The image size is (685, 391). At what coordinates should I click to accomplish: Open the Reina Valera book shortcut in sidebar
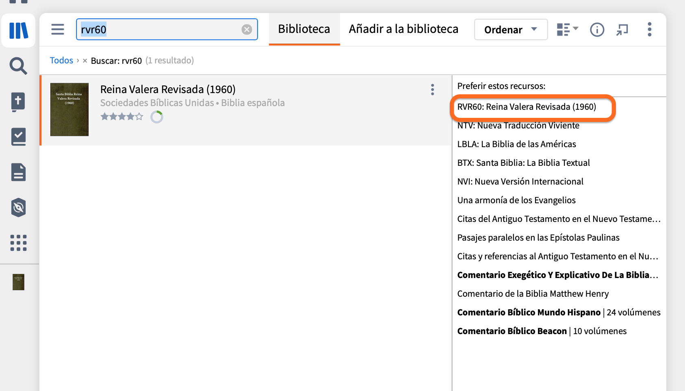tap(18, 282)
